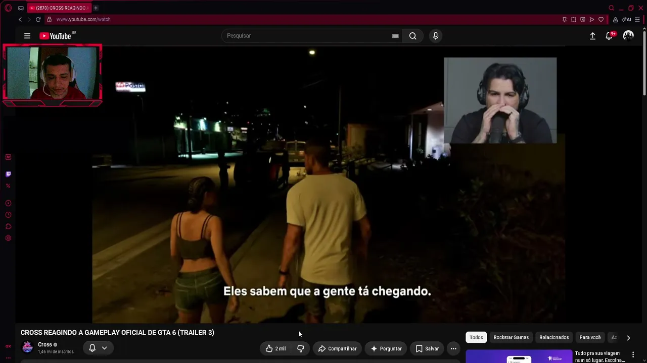Open more actions three-dot menu
The height and width of the screenshot is (363, 647).
tap(453, 348)
